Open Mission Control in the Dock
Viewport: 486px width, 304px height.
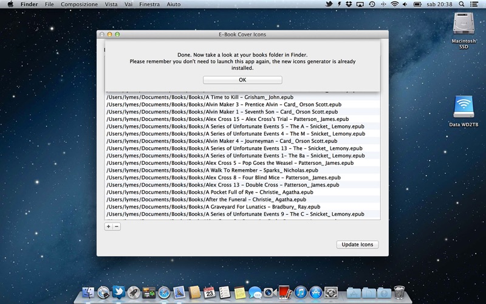coord(149,292)
